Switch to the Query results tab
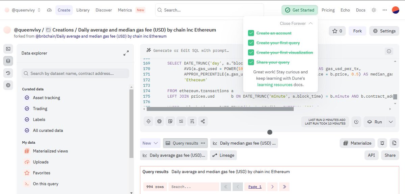The height and width of the screenshot is (194, 405). pos(185,143)
